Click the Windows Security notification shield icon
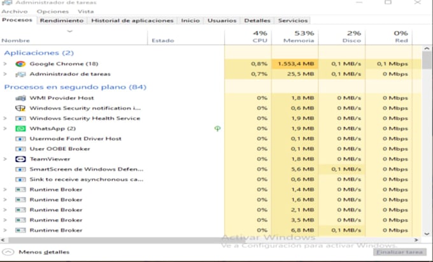 pyautogui.click(x=20, y=108)
